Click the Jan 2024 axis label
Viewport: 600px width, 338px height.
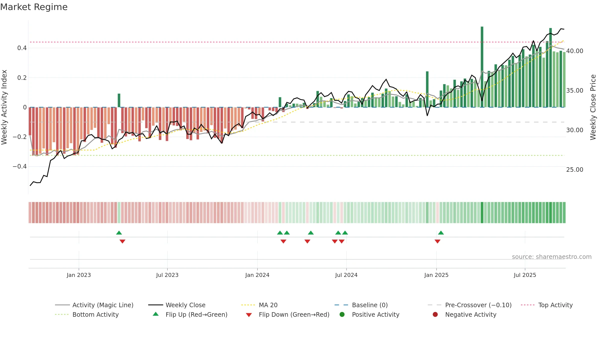257,275
